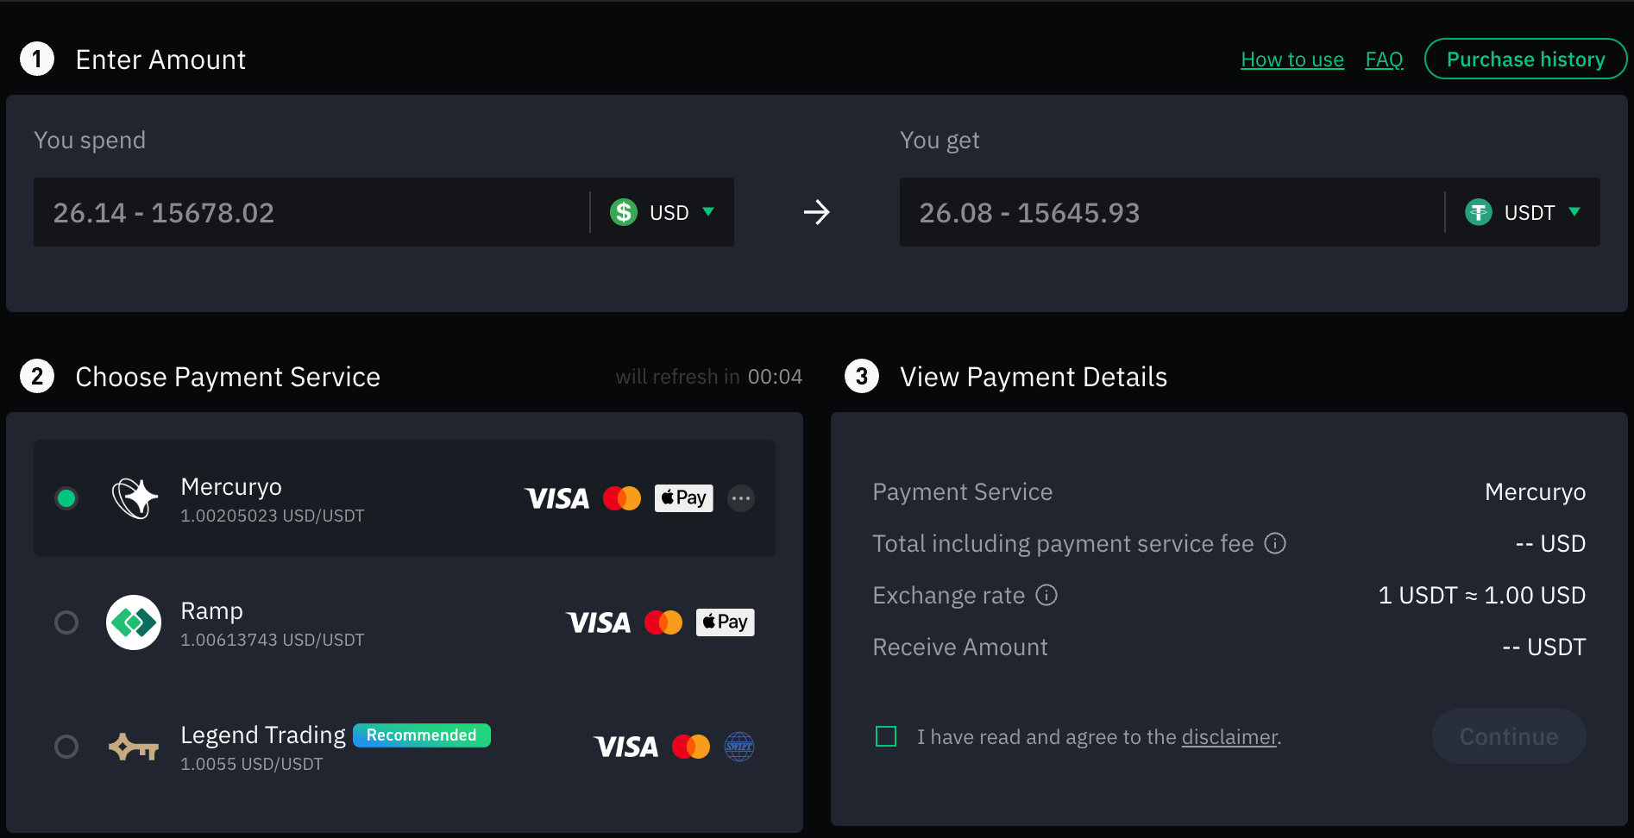Click the '-- USD' total value
The image size is (1634, 838).
(1550, 543)
